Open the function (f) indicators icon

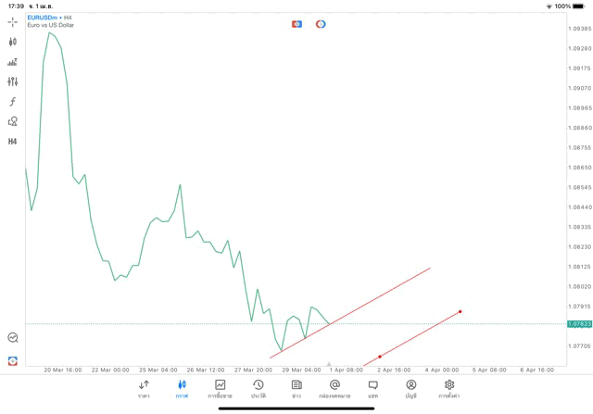coord(13,102)
